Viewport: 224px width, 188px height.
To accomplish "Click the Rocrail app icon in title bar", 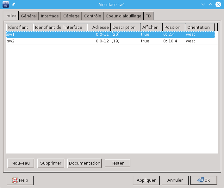I will click(x=6, y=4).
